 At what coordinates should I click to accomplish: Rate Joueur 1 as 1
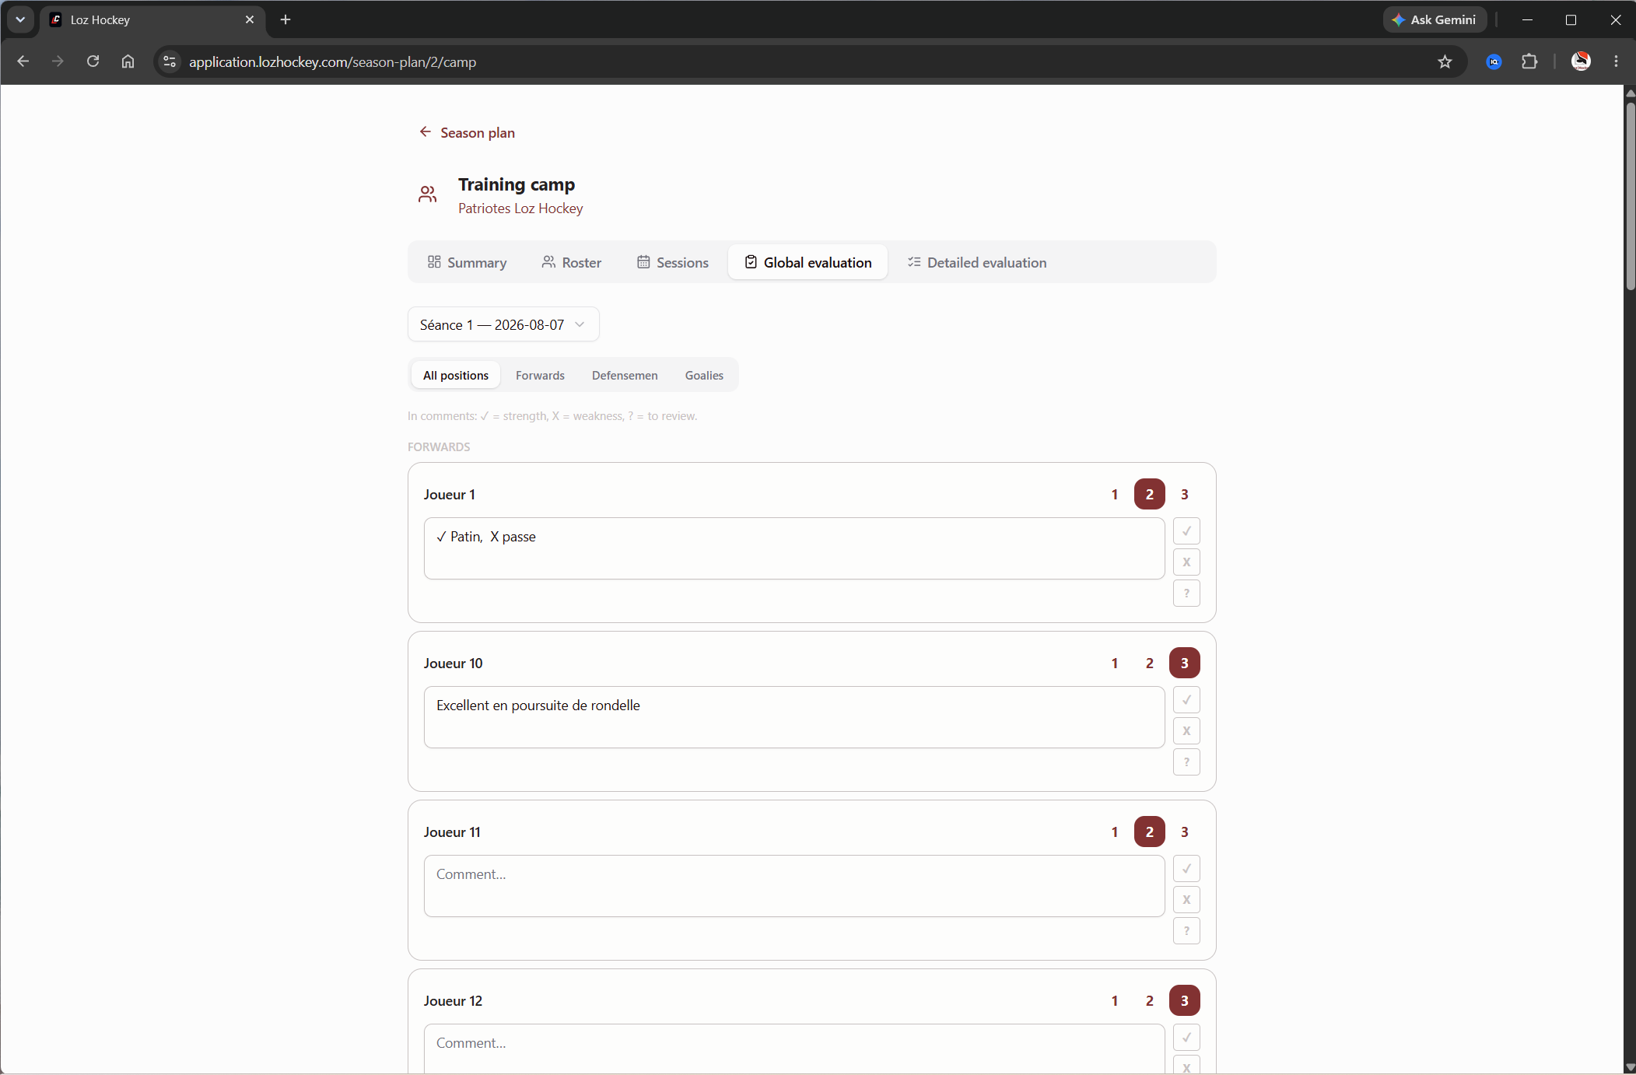click(x=1115, y=495)
